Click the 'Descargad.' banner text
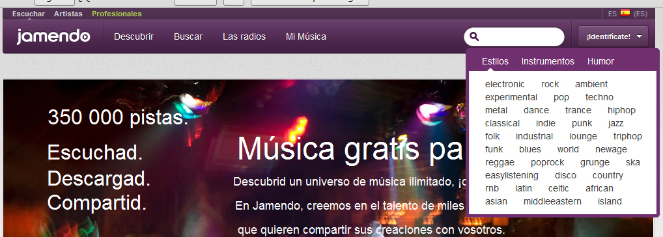The width and height of the screenshot is (663, 237). tap(99, 178)
